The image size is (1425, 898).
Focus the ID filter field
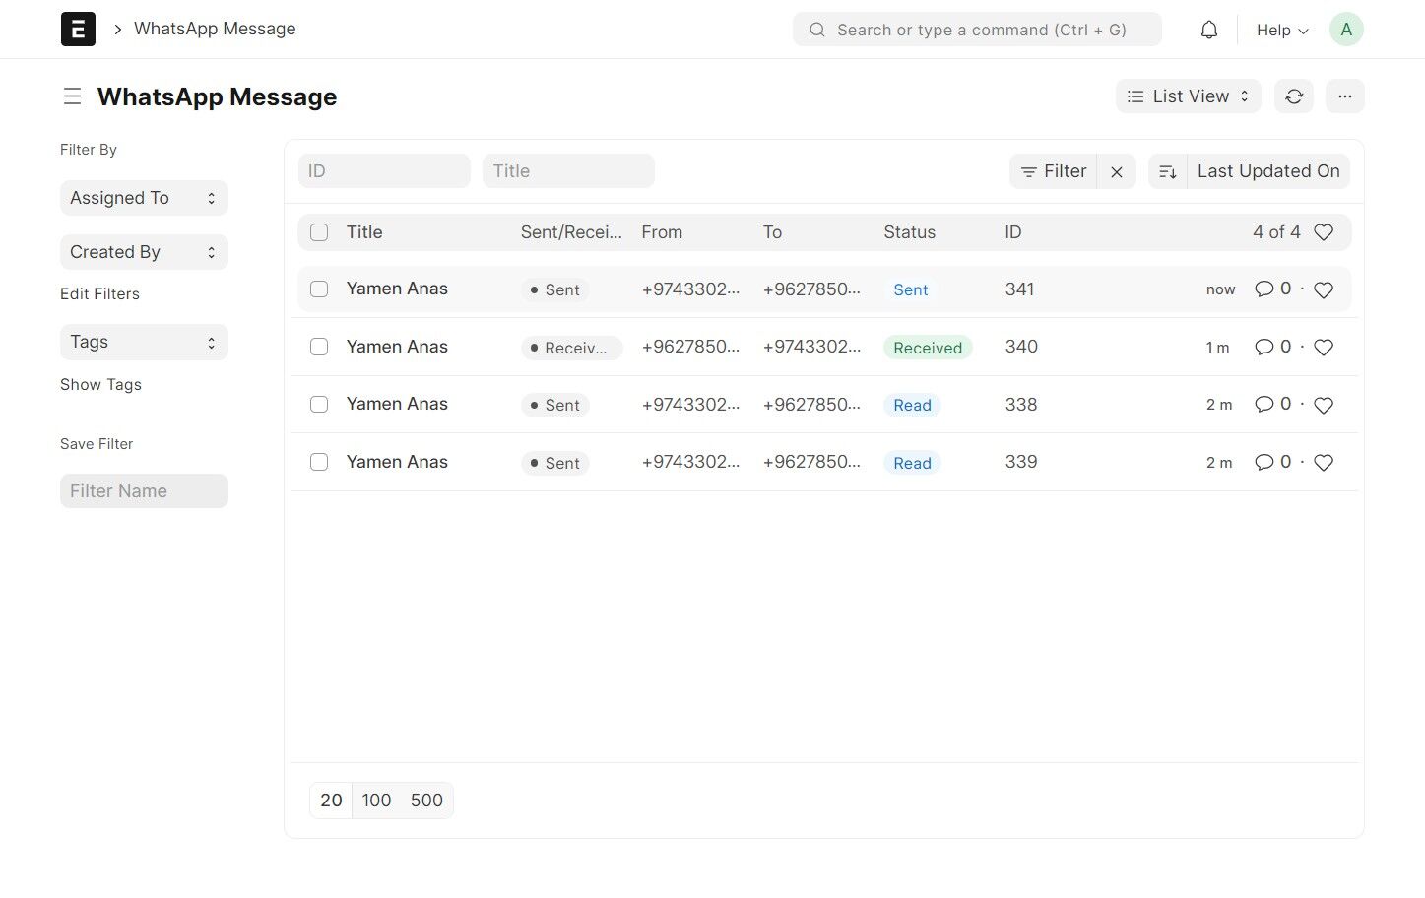[x=384, y=171]
